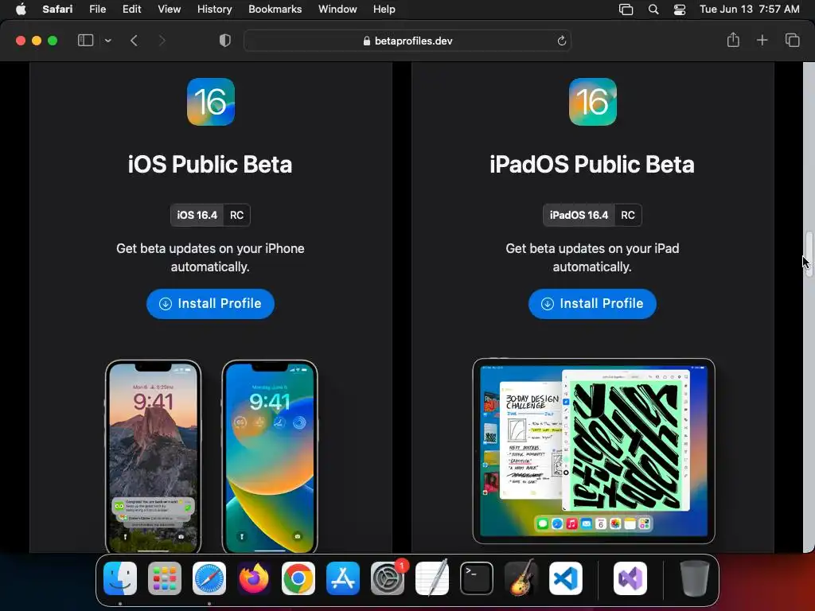Viewport: 815px width, 611px height.
Task: Click the RC tag beside iOS 16.4
Action: [236, 215]
